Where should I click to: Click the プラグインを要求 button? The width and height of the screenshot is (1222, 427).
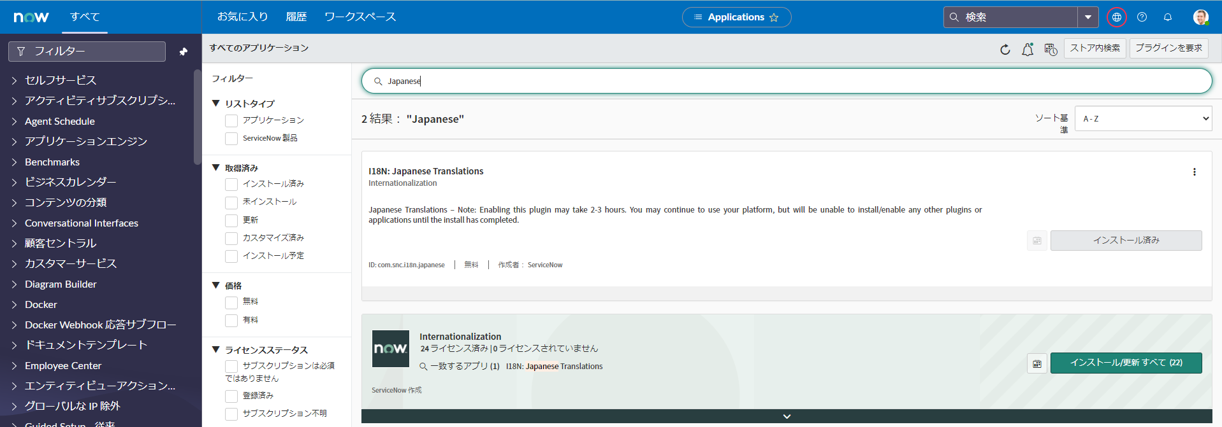click(x=1168, y=48)
